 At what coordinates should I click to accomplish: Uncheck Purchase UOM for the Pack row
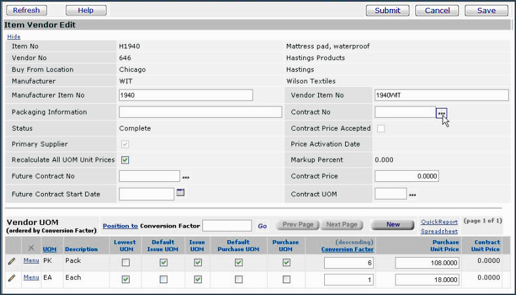[x=286, y=262]
